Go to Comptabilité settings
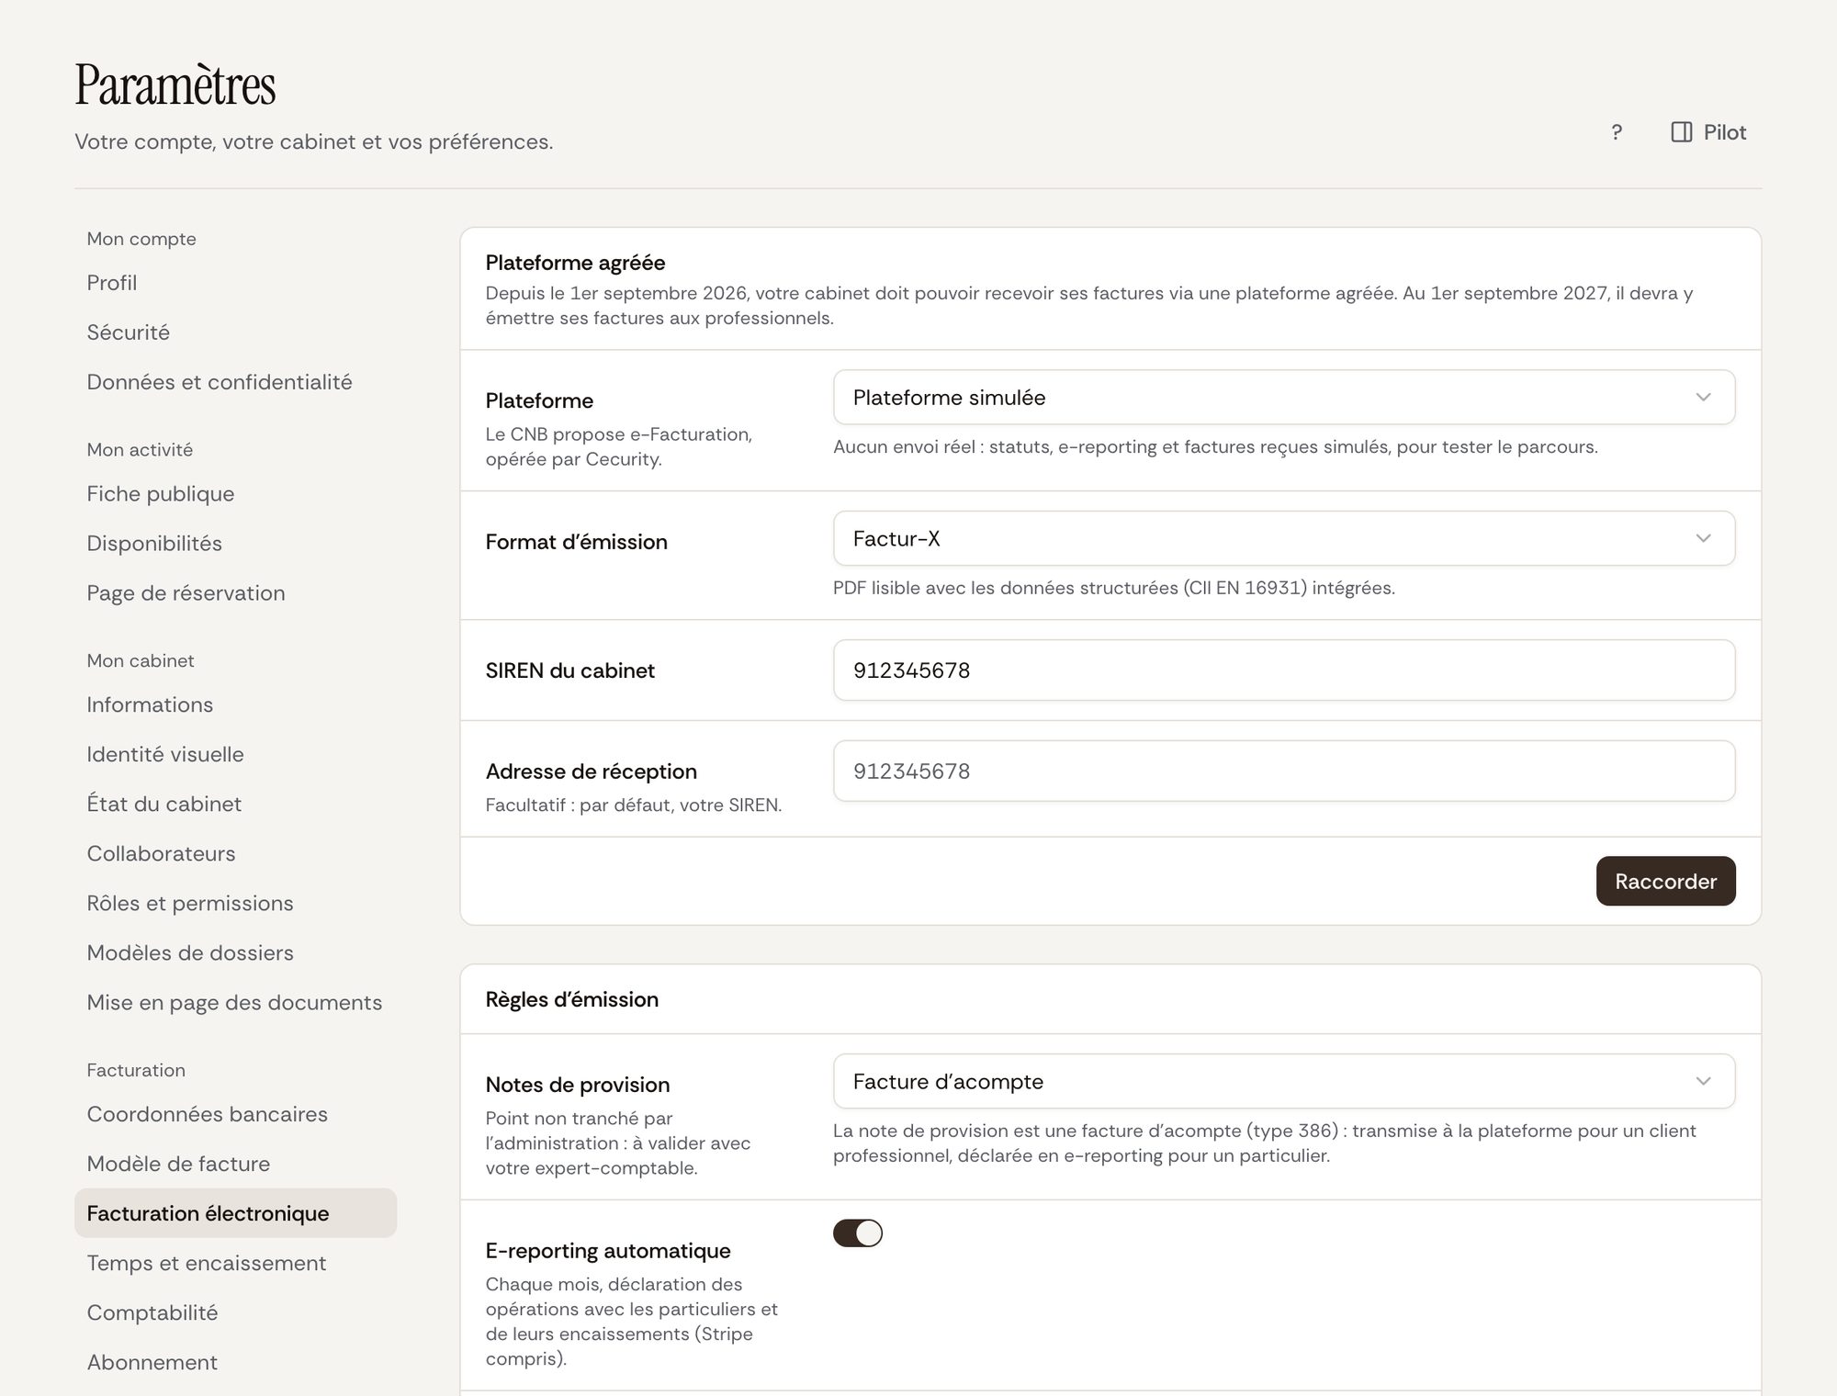 (x=235, y=1312)
